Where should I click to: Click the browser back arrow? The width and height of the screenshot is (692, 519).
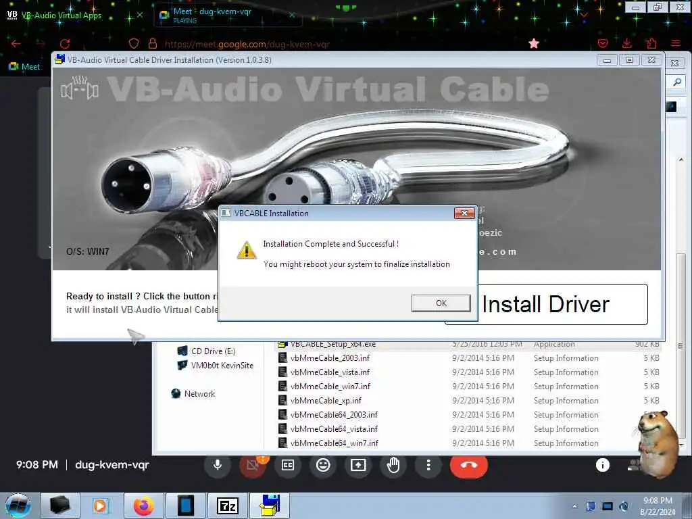pos(16,43)
